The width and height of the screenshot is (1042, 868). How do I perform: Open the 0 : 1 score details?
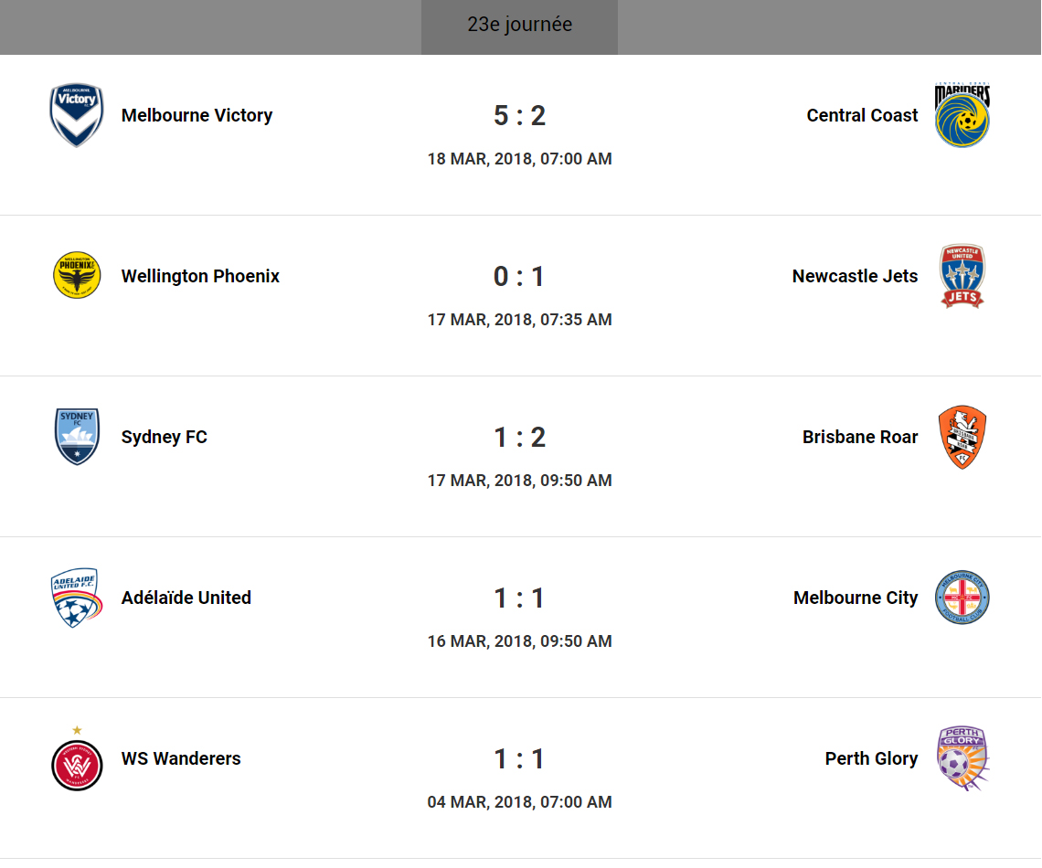point(519,276)
